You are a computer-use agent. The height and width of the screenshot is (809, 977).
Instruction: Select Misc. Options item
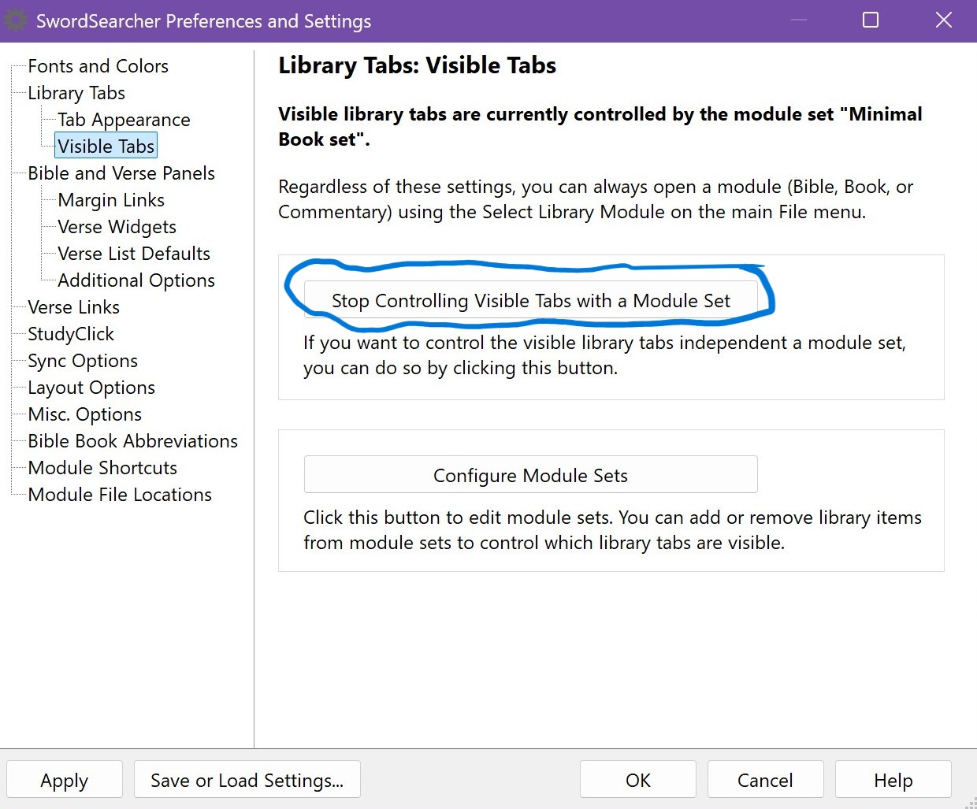(x=85, y=414)
